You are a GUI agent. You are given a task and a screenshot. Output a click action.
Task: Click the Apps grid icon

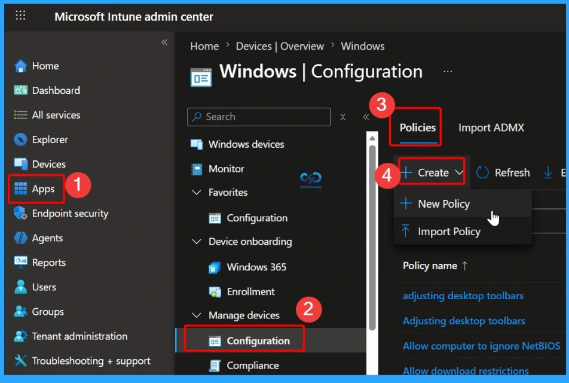[20, 189]
